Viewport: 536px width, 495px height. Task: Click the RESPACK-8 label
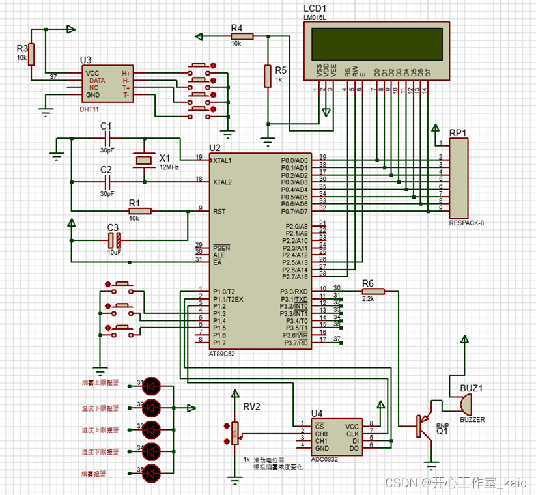click(466, 223)
